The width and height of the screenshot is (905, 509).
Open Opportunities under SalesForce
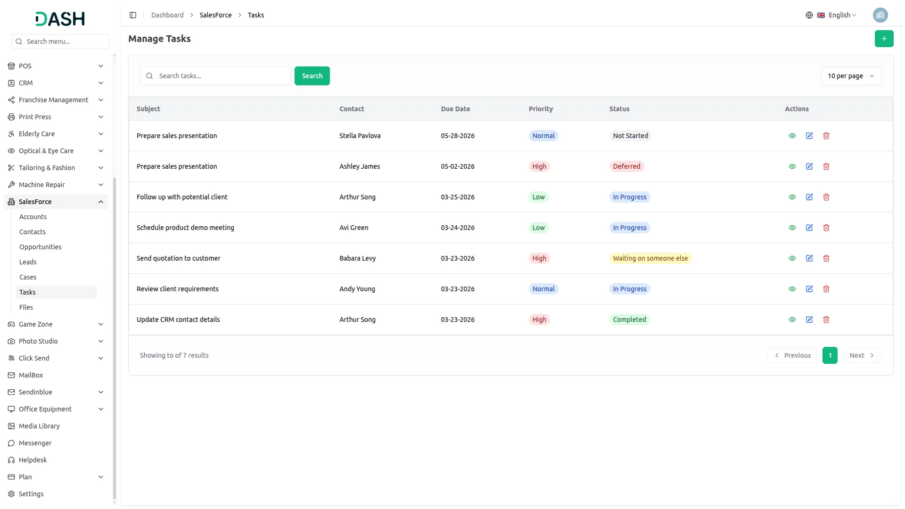(x=56, y=247)
